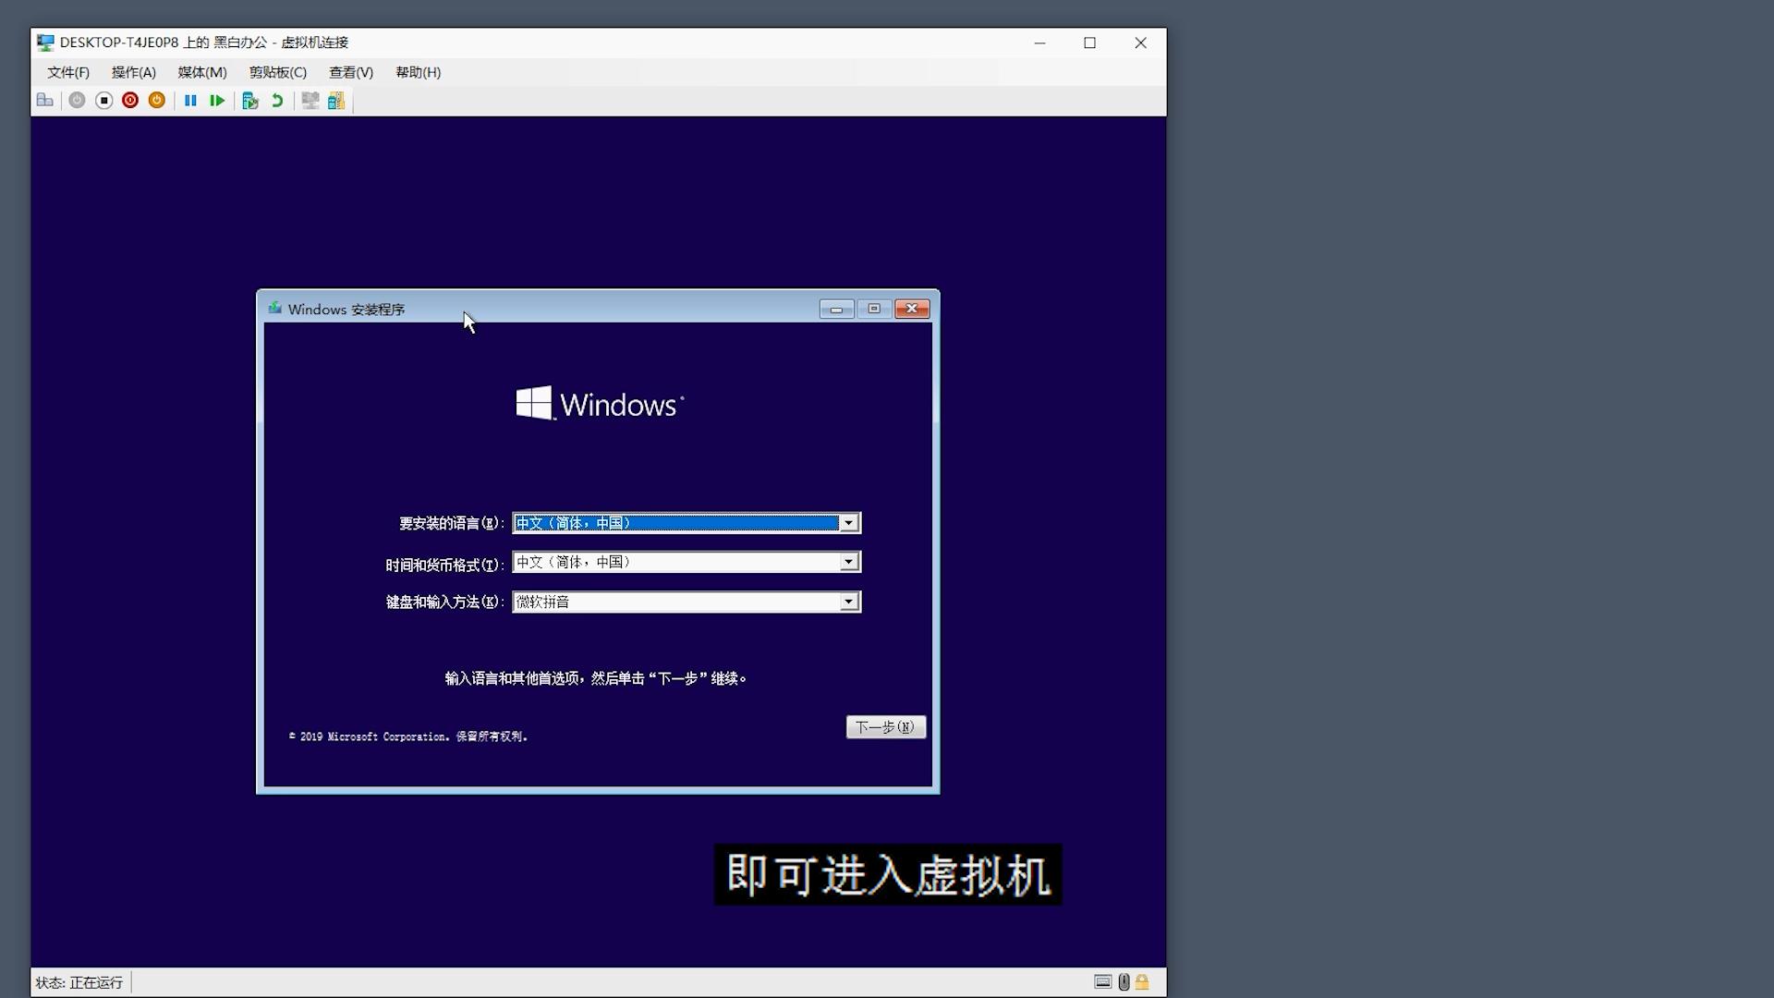Click the lock icon in the status bar
This screenshot has width=1774, height=998.
1144,982
